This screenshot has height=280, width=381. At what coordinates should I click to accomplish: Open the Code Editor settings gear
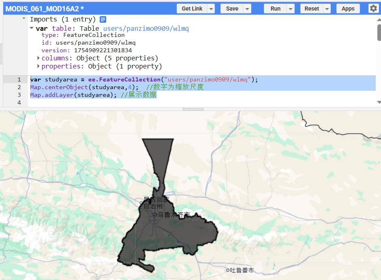coord(373,8)
